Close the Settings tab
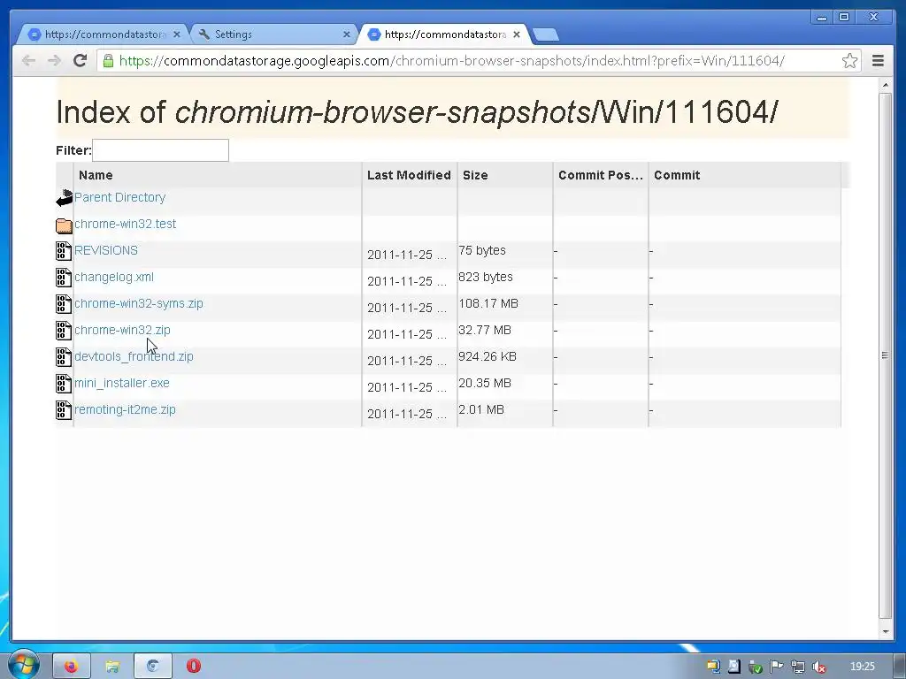The width and height of the screenshot is (906, 679). tap(347, 34)
